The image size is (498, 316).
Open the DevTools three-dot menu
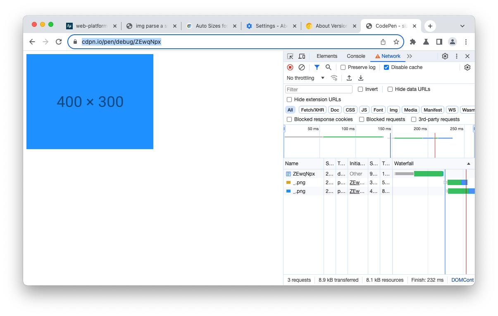[456, 56]
